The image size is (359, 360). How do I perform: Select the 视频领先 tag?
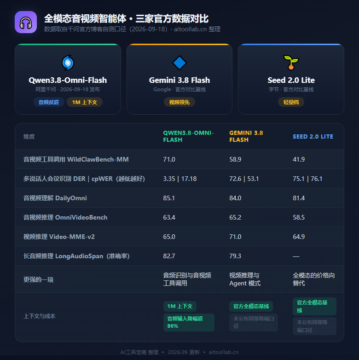[x=179, y=102]
